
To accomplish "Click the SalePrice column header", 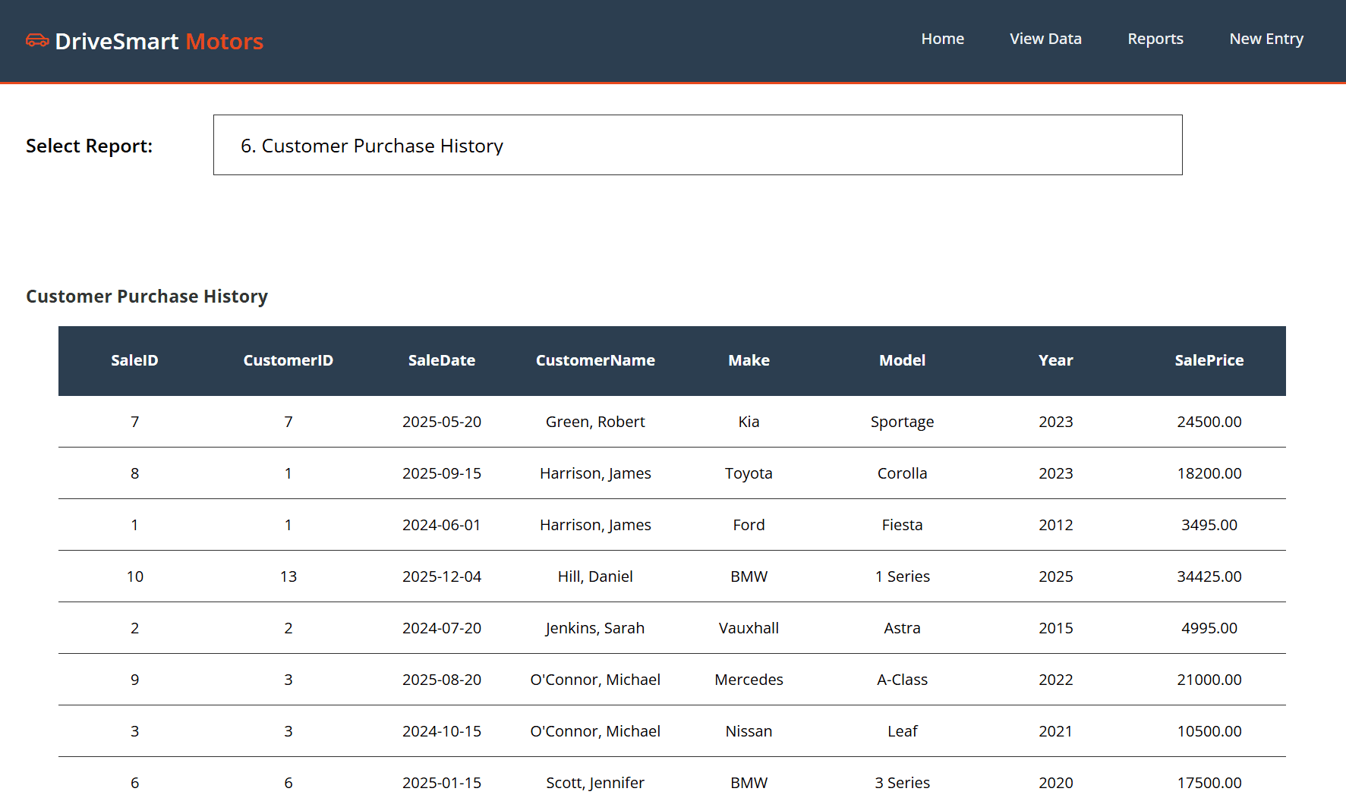I will 1209,360.
